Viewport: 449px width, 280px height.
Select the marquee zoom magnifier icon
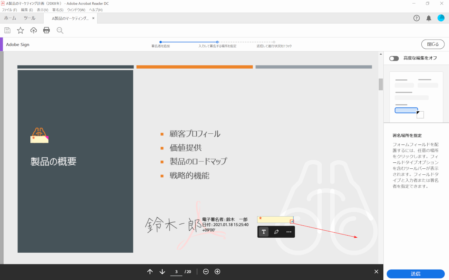59,30
